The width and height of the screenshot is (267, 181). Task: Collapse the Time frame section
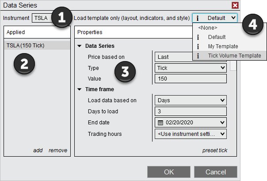click(x=80, y=89)
